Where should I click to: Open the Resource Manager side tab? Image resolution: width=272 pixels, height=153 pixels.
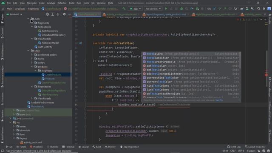(3, 76)
